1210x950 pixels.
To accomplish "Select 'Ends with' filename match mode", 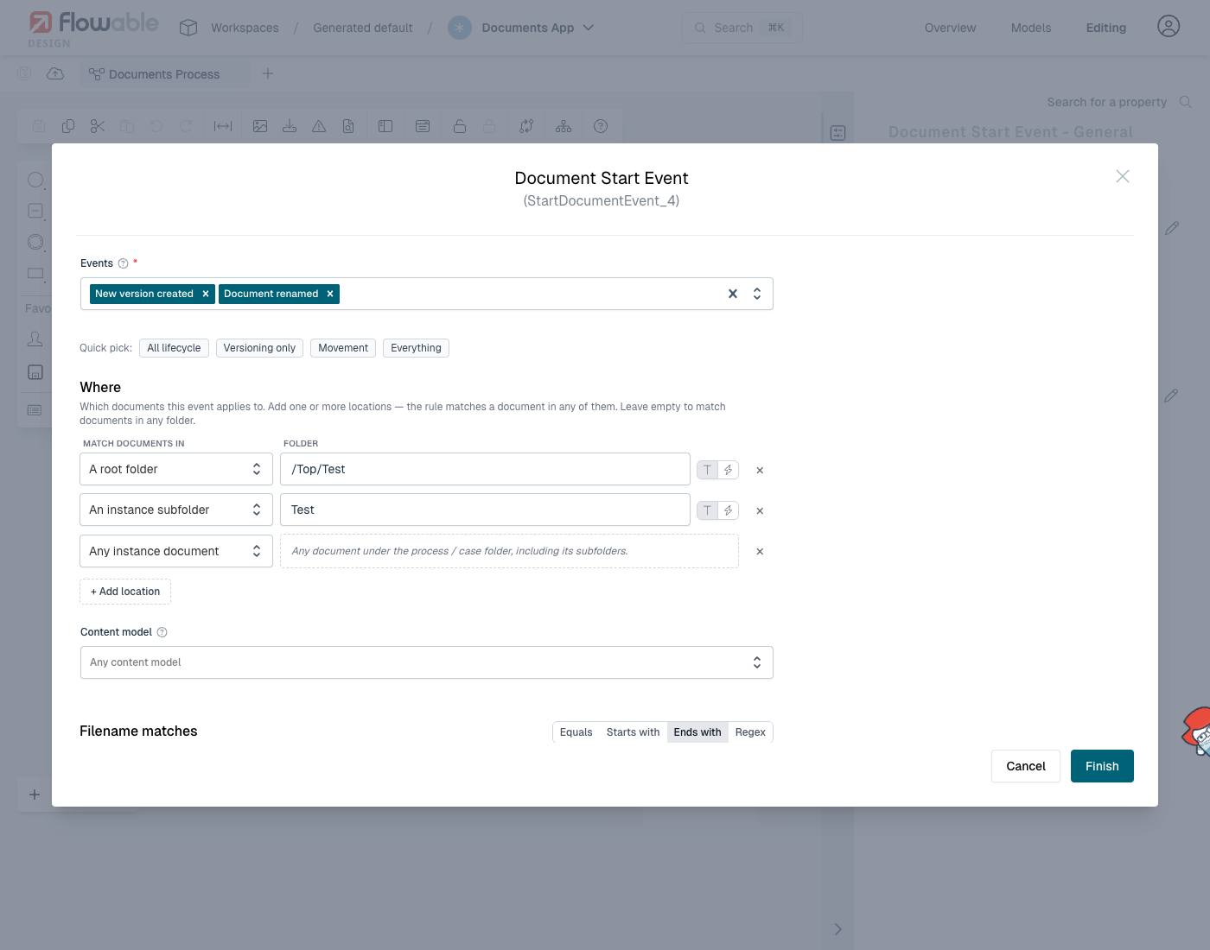I will (697, 732).
